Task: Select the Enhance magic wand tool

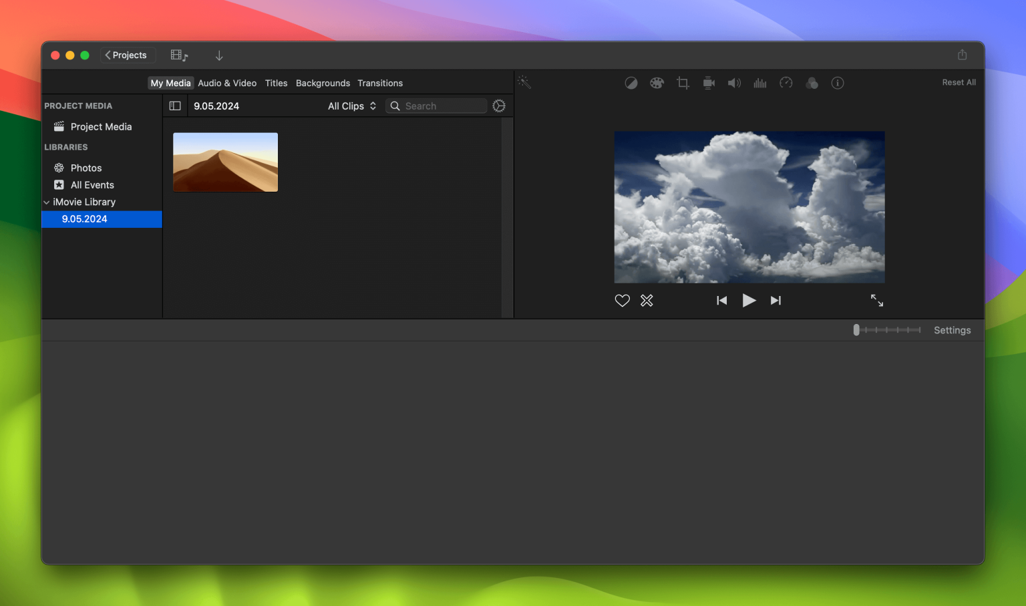Action: coord(524,82)
